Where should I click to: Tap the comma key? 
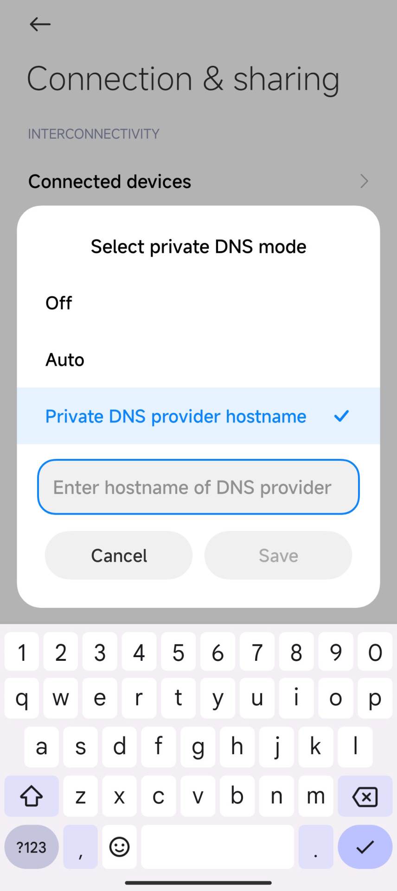80,847
